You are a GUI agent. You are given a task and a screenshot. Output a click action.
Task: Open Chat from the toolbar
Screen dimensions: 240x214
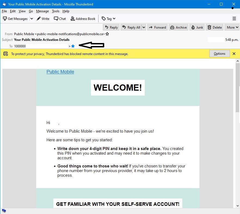pos(60,19)
